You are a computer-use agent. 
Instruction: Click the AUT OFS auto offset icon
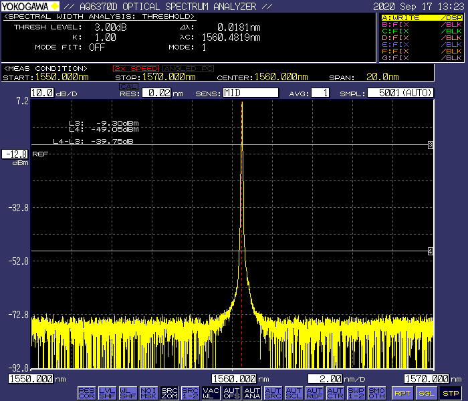coord(232,393)
